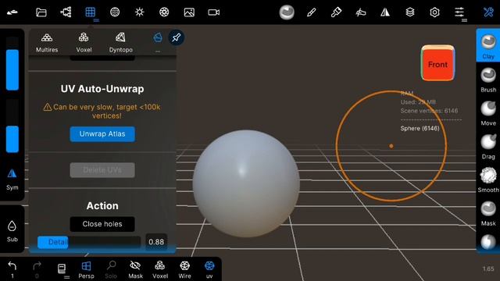This screenshot has height=281, width=500.
Task: Open the Material sphere menu
Action: point(115,12)
